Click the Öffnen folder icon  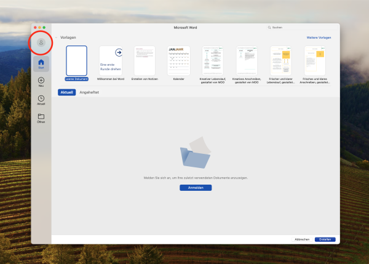coord(41,116)
